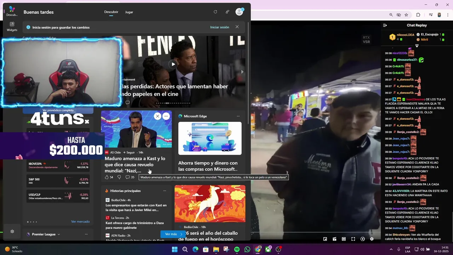Image resolution: width=453 pixels, height=255 pixels.
Task: Dislike the Maduro amenaza a Kast article
Action: (x=119, y=177)
